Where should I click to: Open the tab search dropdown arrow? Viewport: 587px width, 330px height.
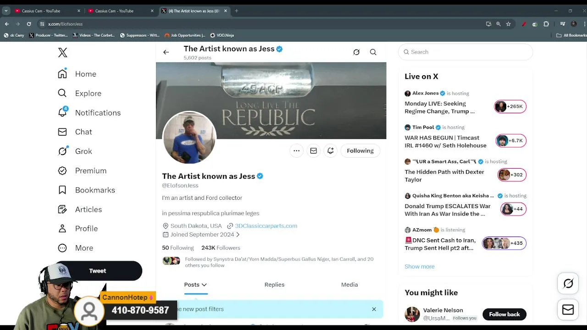[x=6, y=11]
